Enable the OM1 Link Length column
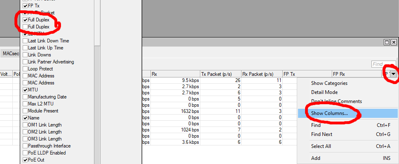399x164 pixels. [x=25, y=125]
